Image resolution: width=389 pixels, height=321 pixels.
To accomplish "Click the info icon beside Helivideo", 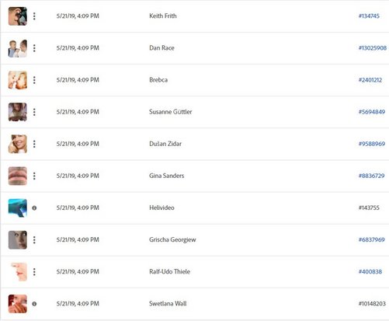I will (x=34, y=208).
